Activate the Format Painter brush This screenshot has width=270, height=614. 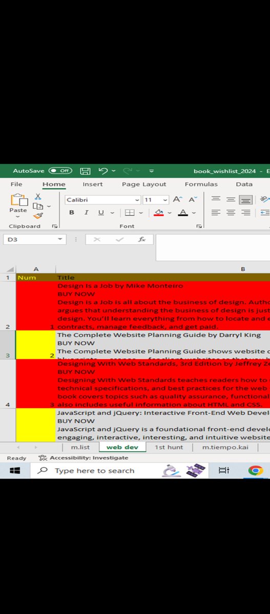point(38,216)
